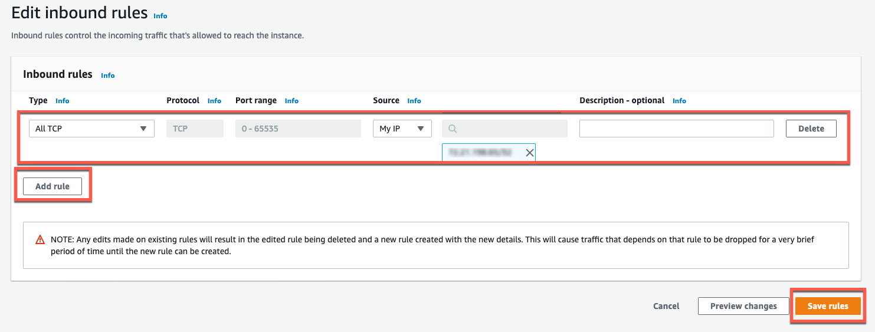This screenshot has height=332, width=875.
Task: Cancel editing inbound rules
Action: tap(666, 306)
